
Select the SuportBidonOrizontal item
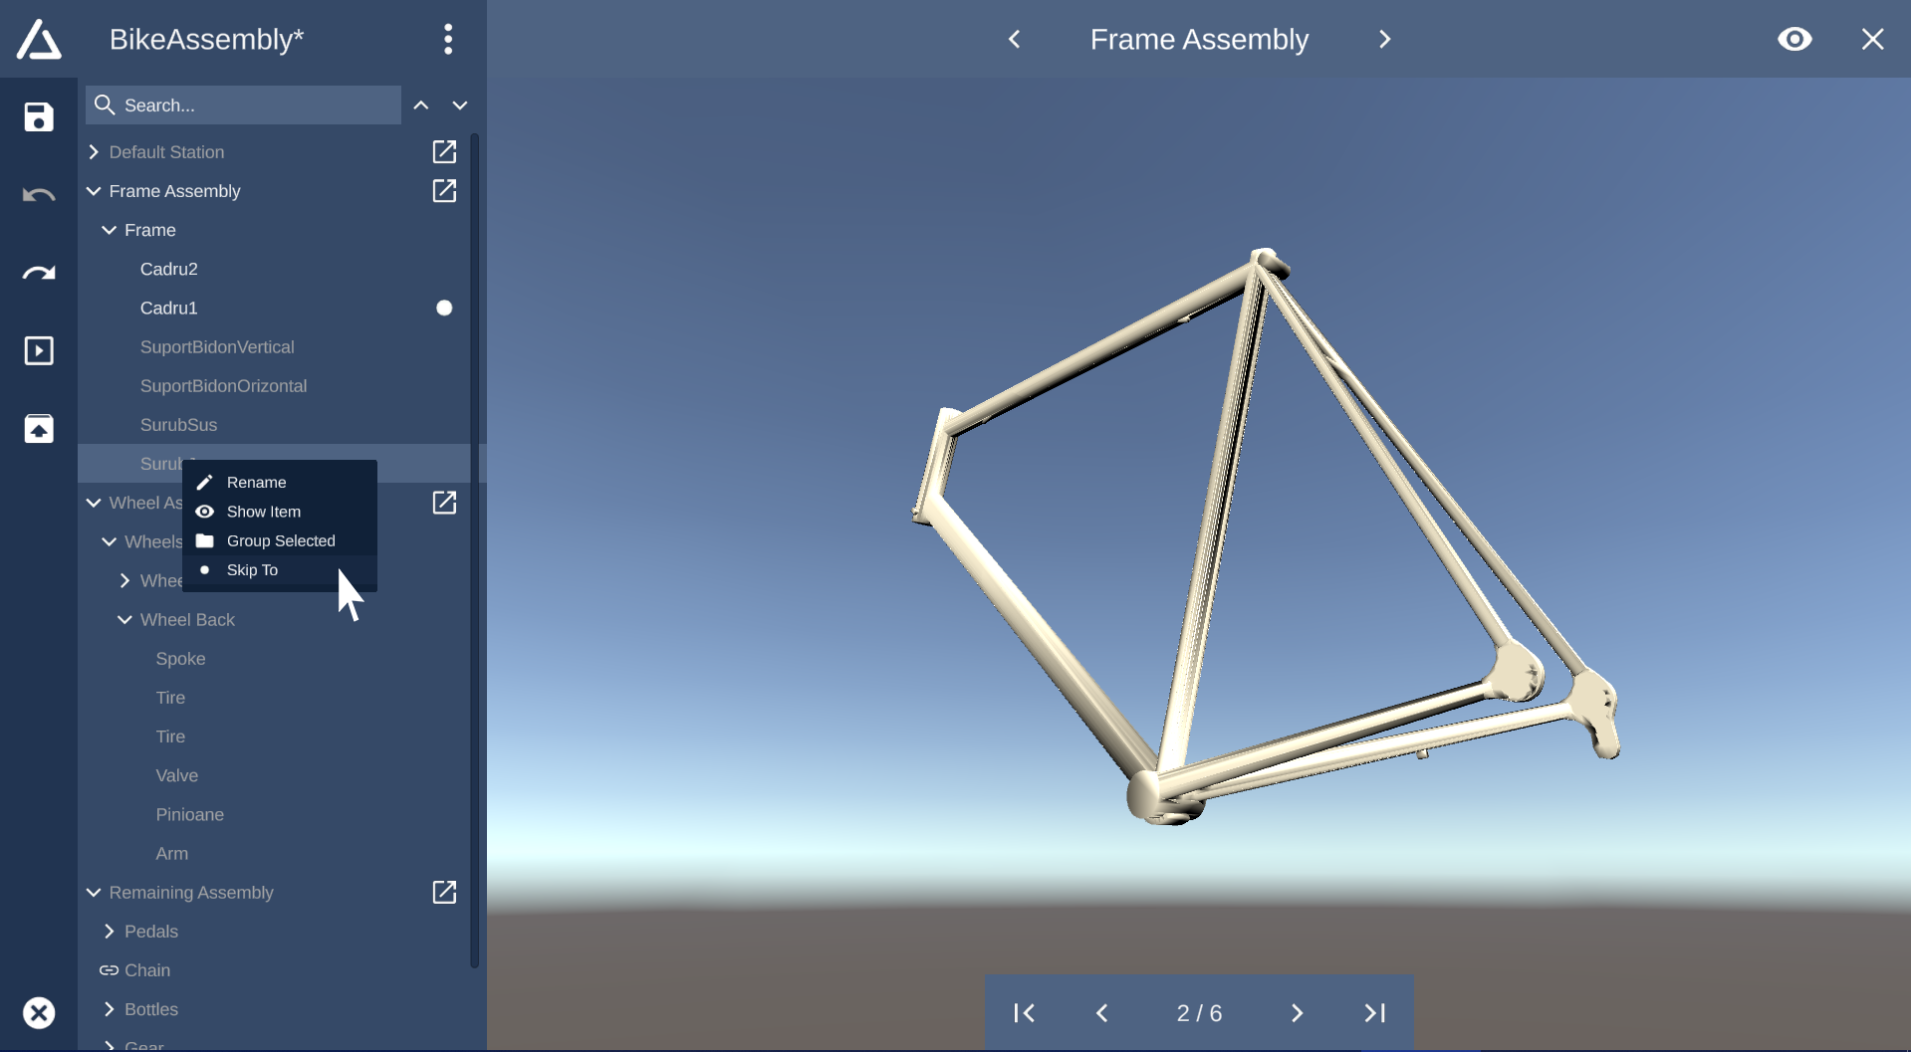tap(223, 386)
